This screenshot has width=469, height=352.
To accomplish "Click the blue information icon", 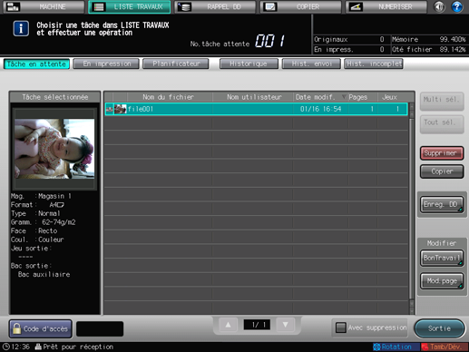I will tap(21, 29).
